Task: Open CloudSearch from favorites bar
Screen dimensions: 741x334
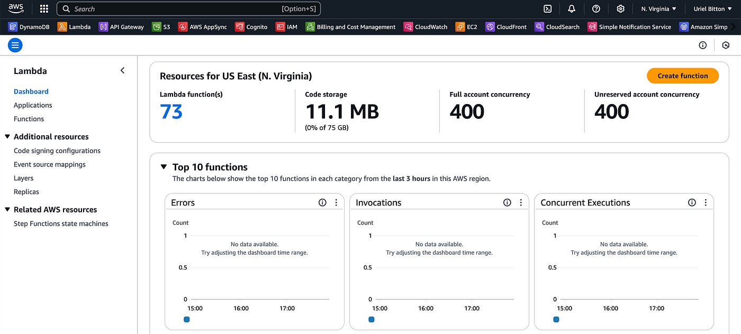Action: point(557,27)
